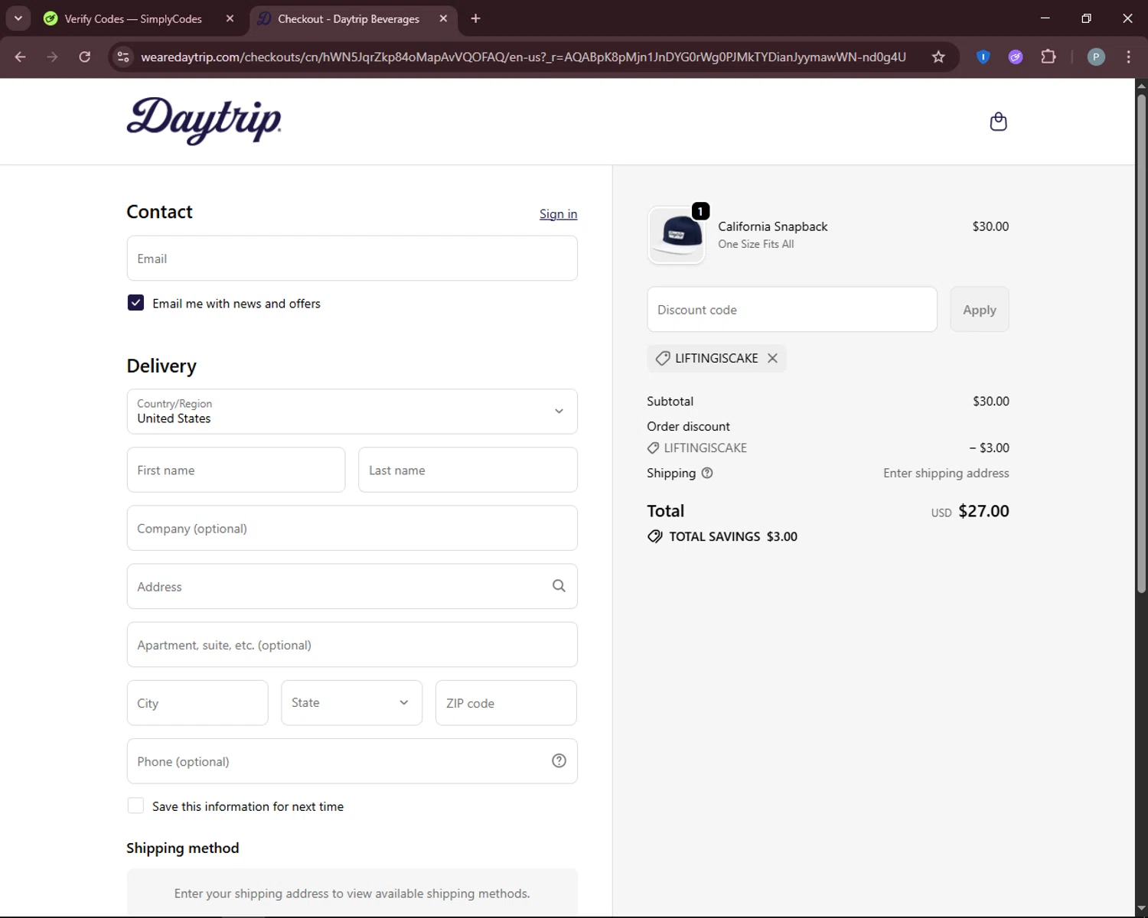Uncheck Email me with news and offers

(x=135, y=303)
